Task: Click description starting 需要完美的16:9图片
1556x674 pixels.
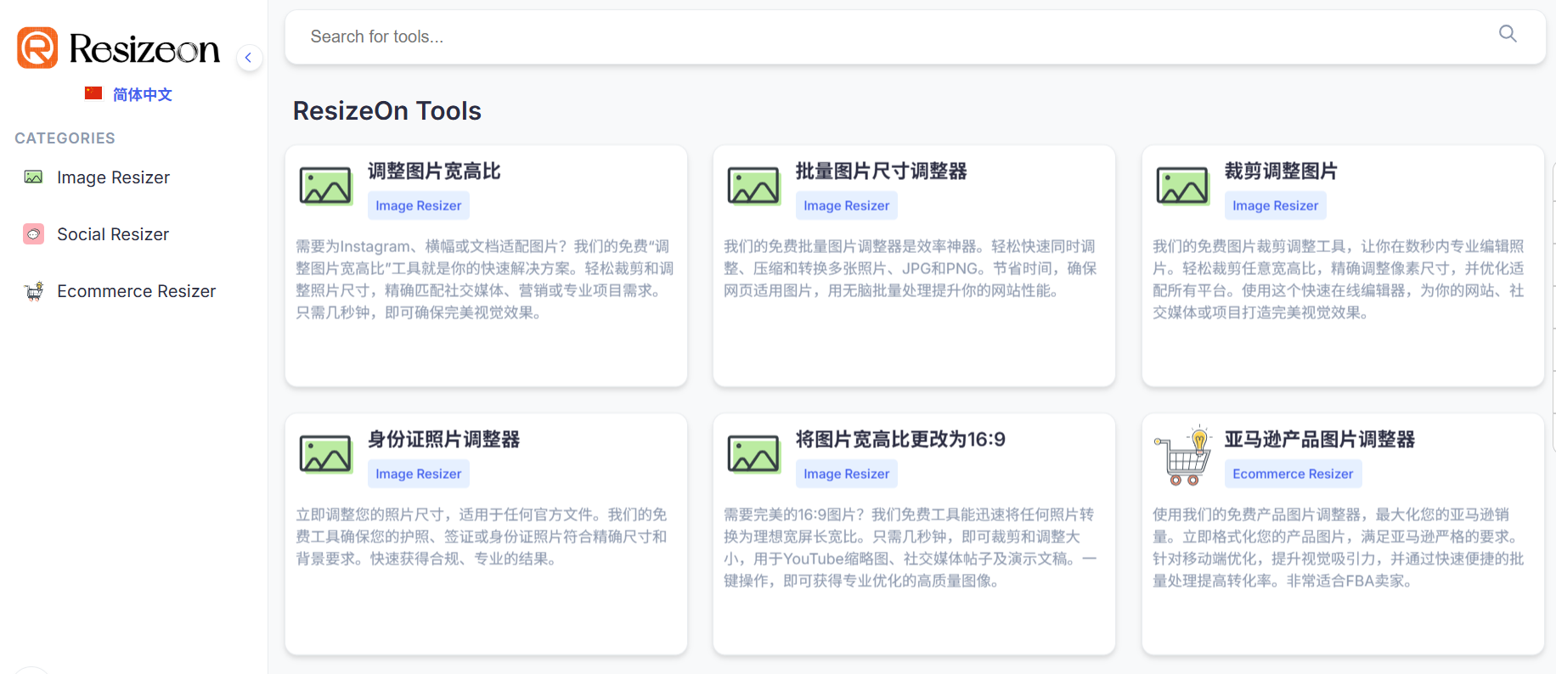Action: point(910,548)
